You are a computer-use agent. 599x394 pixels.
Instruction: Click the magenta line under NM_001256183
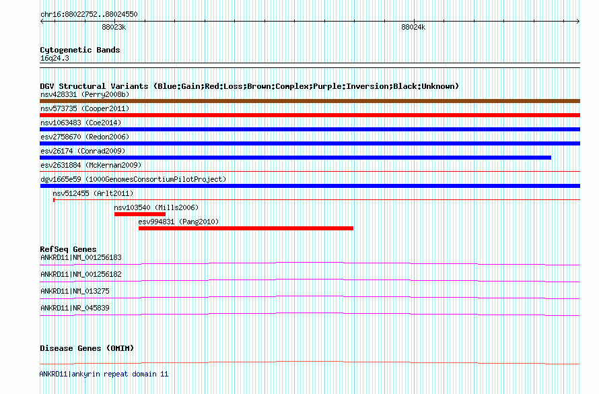click(x=310, y=264)
